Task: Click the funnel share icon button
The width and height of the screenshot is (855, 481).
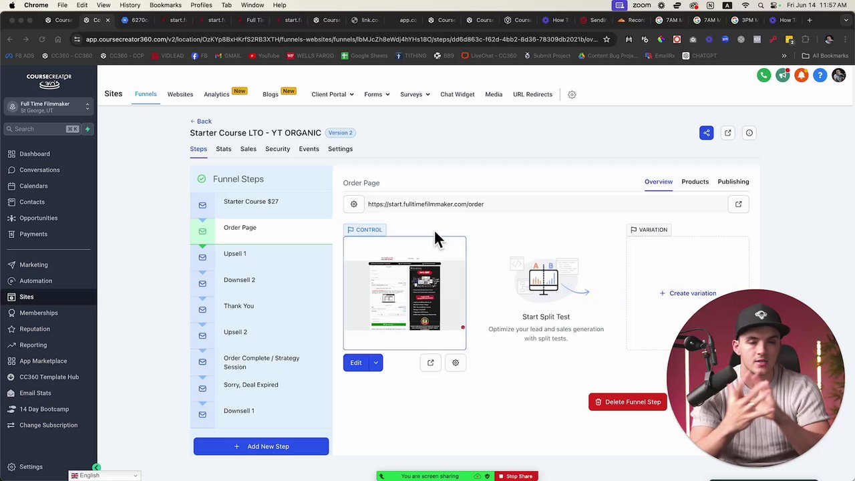Action: pyautogui.click(x=706, y=133)
